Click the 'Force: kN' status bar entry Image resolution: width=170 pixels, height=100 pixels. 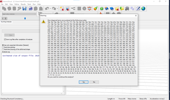click(122, 99)
